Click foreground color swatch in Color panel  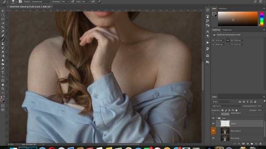click(214, 14)
